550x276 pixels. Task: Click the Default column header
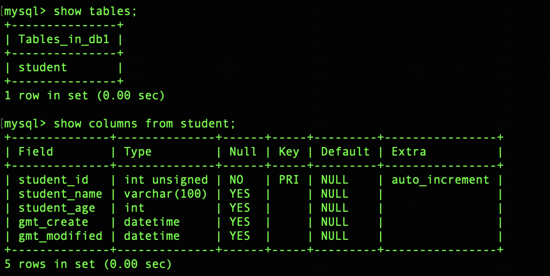pos(345,152)
